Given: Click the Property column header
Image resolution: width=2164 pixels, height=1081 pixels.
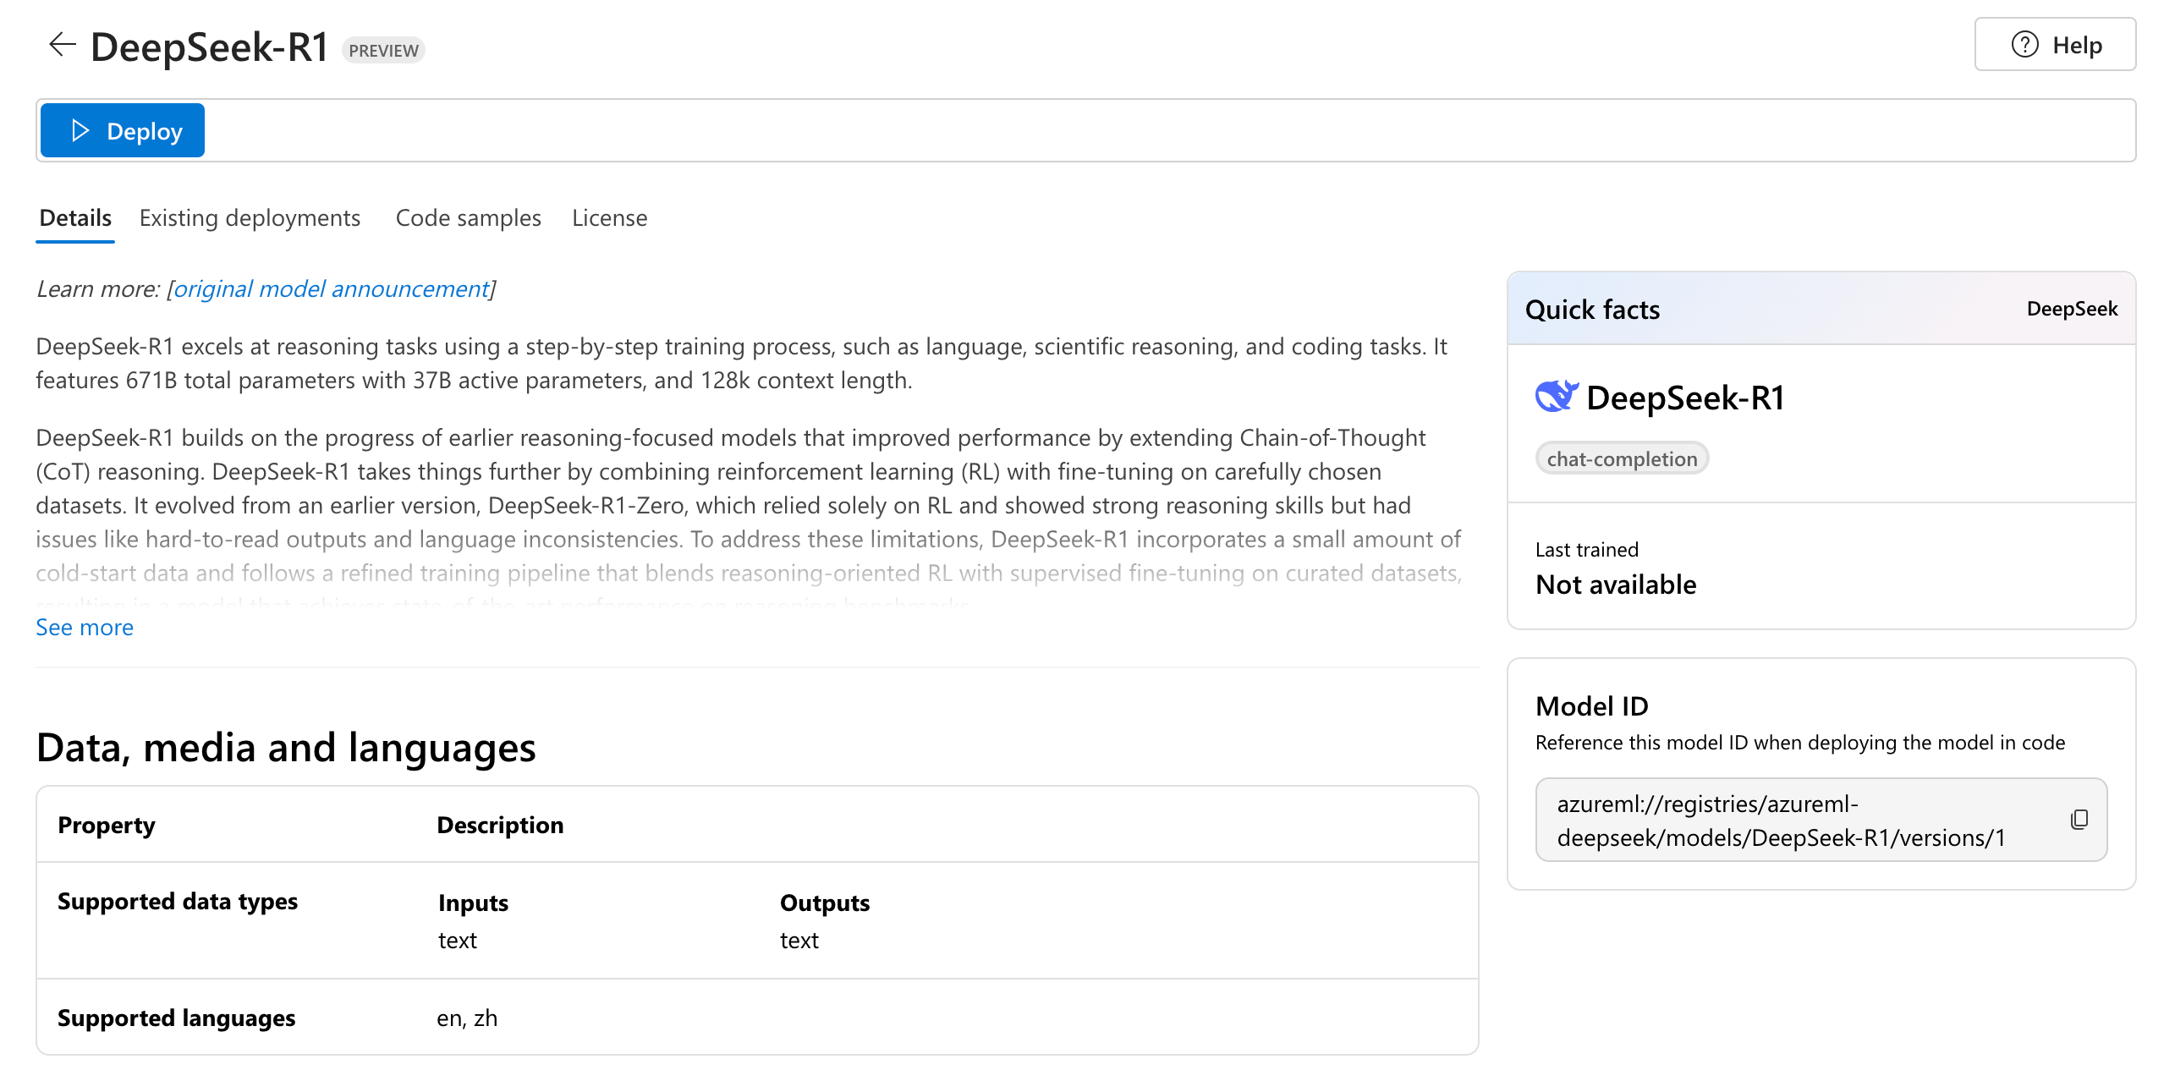Looking at the screenshot, I should [107, 826].
